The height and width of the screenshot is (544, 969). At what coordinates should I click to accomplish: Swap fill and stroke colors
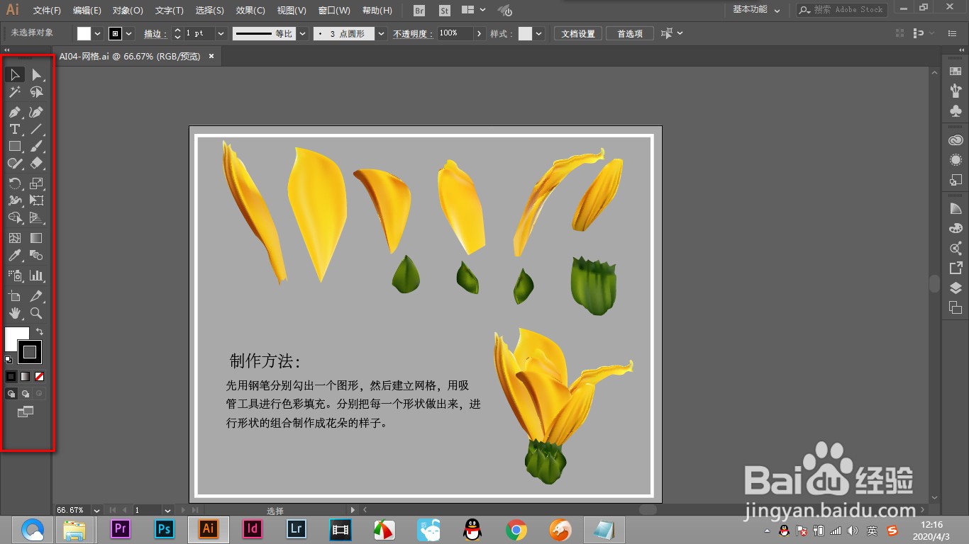point(40,331)
